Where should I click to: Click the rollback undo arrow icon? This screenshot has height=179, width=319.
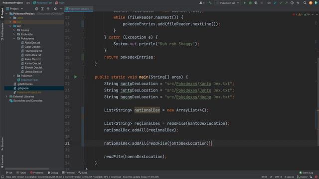coord(298,3)
